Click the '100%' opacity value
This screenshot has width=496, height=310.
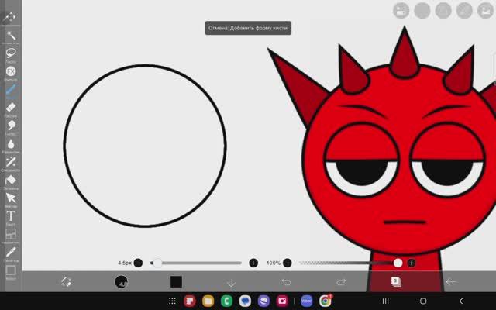pyautogui.click(x=274, y=263)
